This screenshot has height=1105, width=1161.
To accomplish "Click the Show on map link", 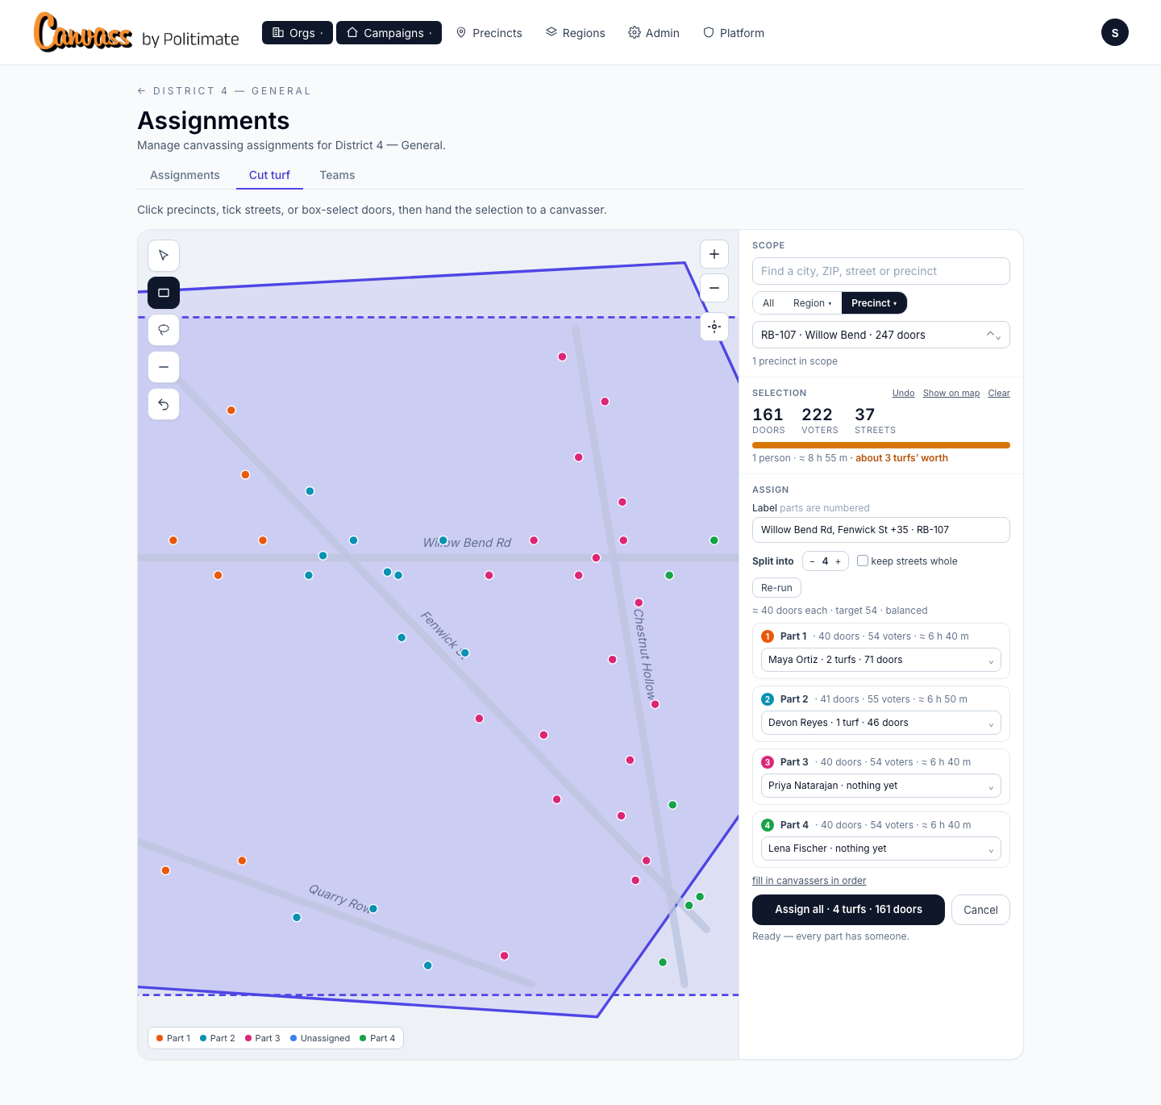I will click(951, 393).
